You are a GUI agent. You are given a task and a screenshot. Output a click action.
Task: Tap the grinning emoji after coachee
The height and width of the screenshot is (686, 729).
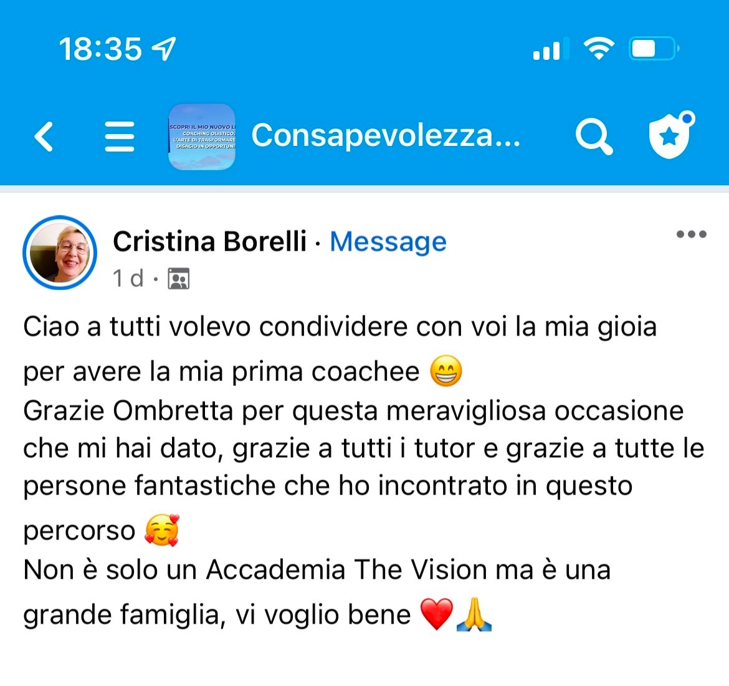[446, 372]
